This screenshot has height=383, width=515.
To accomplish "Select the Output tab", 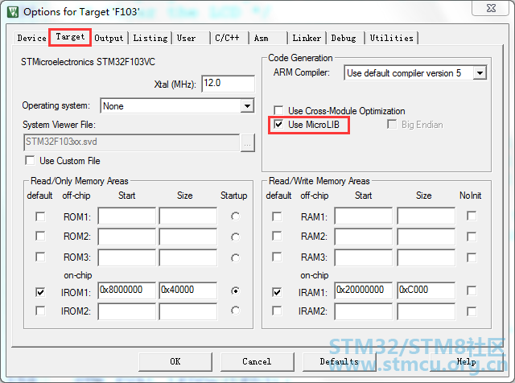I will (x=109, y=38).
